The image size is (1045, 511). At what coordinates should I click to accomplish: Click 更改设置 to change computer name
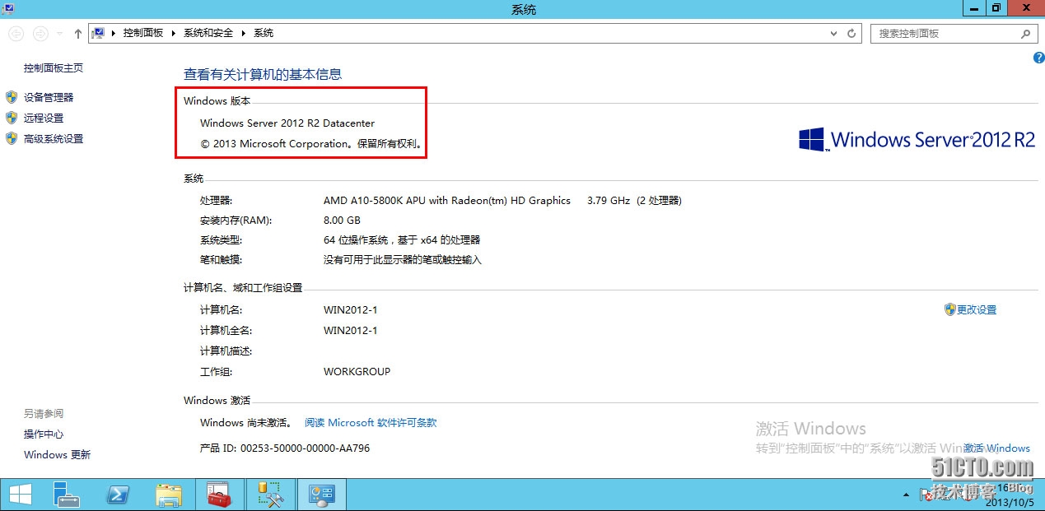point(977,310)
